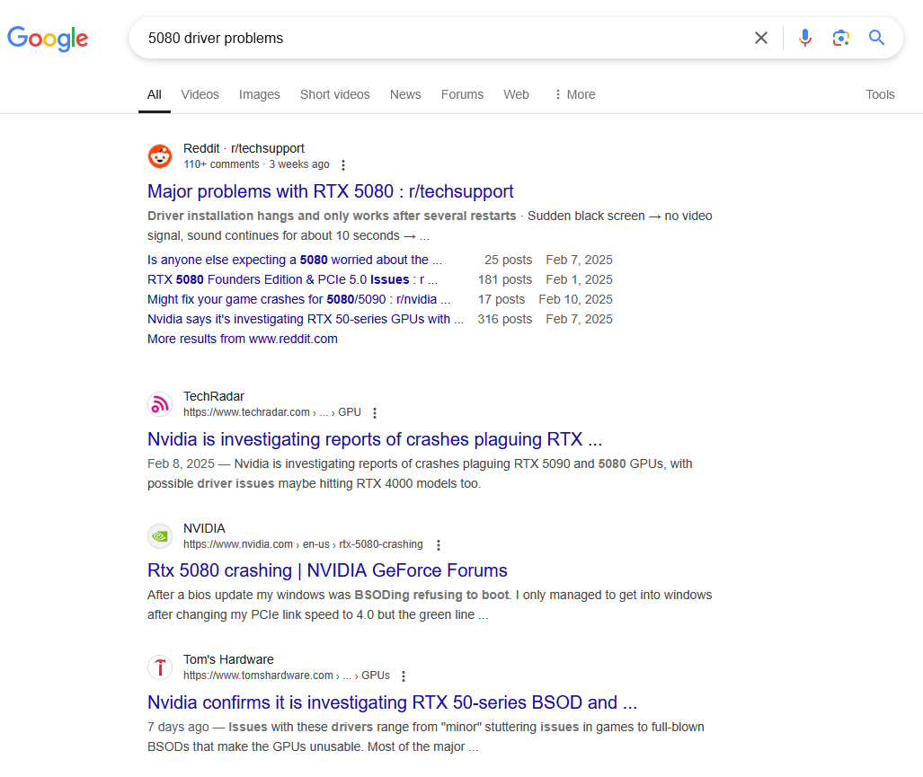The image size is (923, 777).
Task: Click the '316 posts' count
Action: pyautogui.click(x=504, y=319)
